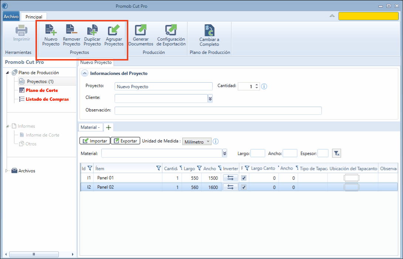This screenshot has width=403, height=259.
Task: Click tapacanto location diagram for Panel 01
Action: [x=351, y=178]
